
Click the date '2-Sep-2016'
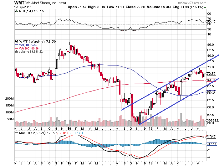[23, 7]
